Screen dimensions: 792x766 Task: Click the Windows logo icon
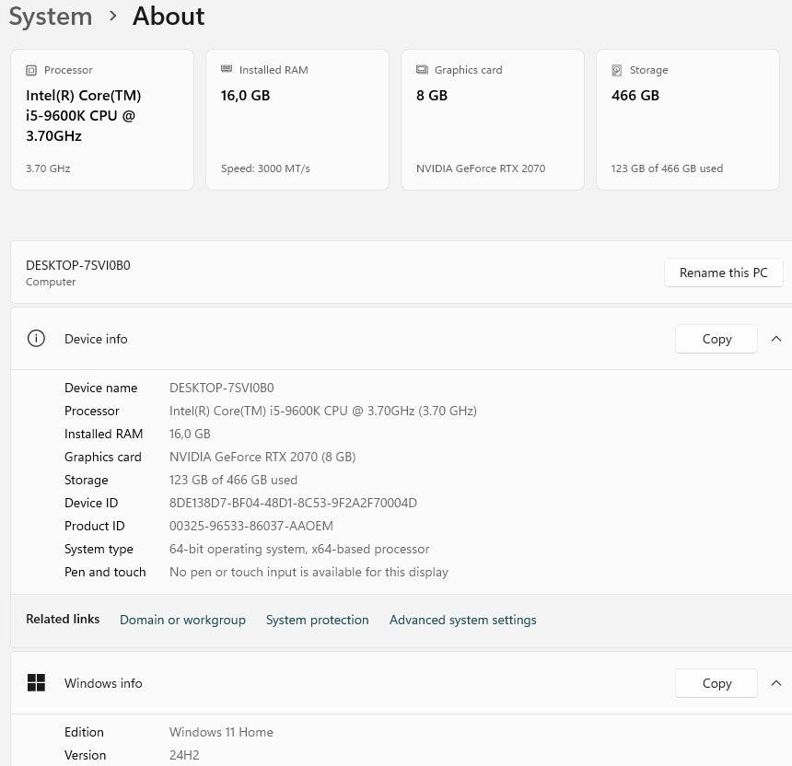pos(36,683)
